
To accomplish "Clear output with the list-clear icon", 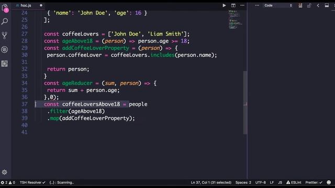I will point(300,6).
